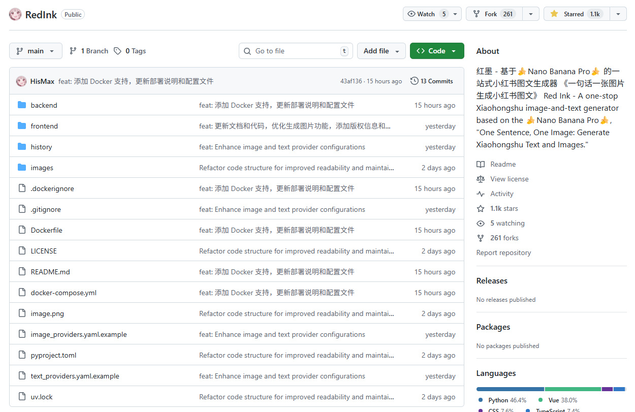Focus the Go to file search field
635x412 pixels.
click(296, 51)
